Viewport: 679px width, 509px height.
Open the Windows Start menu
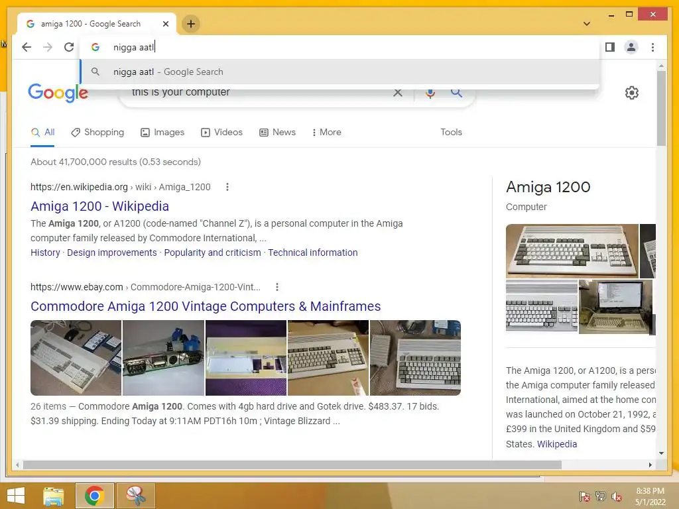click(x=16, y=496)
